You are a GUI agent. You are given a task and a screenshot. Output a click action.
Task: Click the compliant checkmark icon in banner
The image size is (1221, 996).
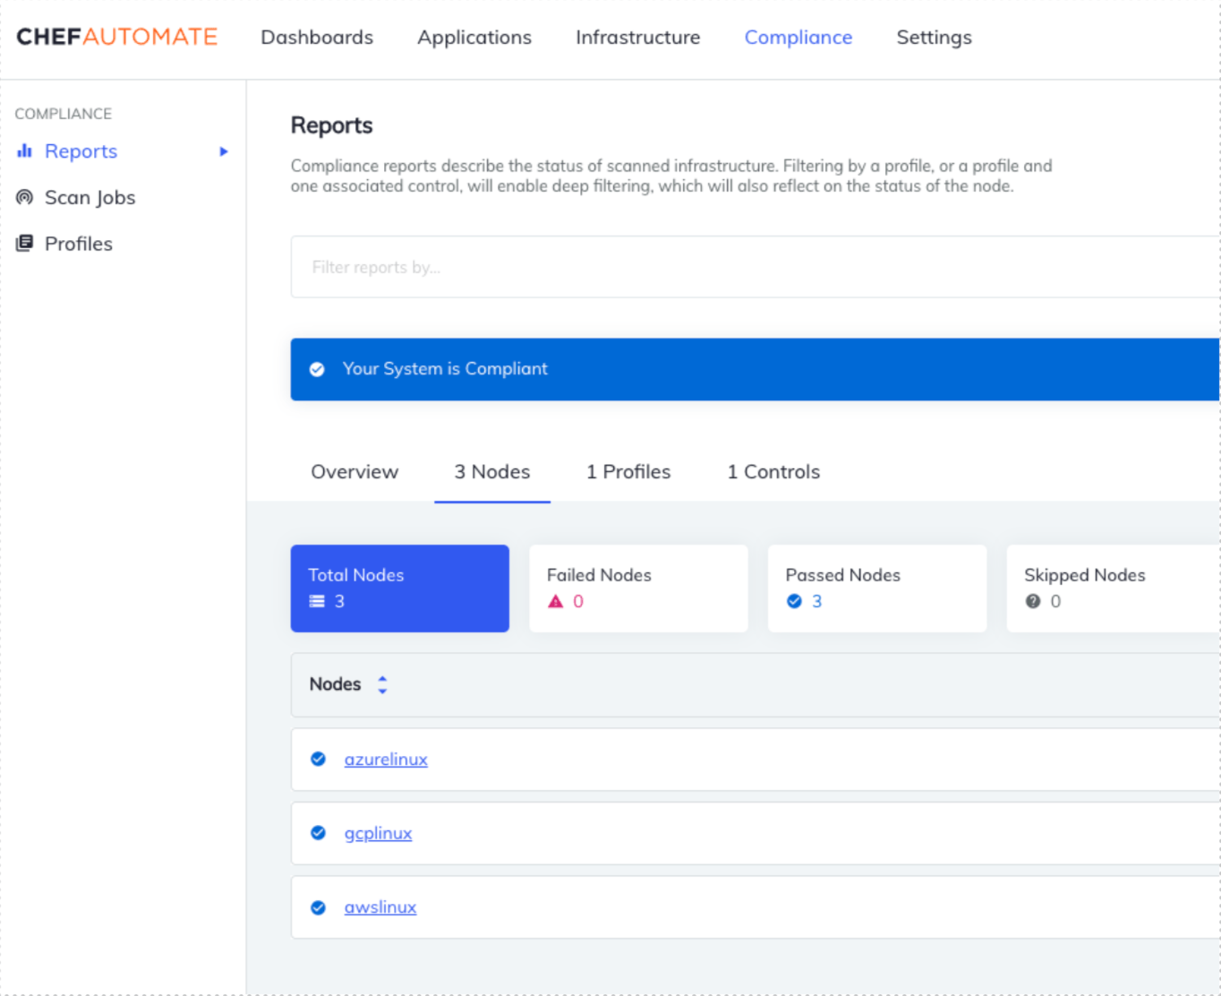[x=317, y=369]
